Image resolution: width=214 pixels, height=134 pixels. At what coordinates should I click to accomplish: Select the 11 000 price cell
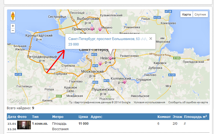coord(84,124)
